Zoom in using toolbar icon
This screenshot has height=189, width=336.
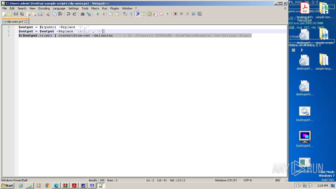tap(97, 14)
